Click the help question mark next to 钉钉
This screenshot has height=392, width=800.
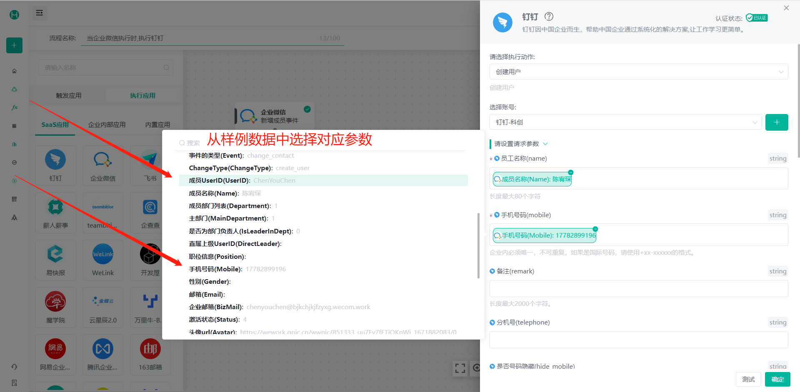549,17
